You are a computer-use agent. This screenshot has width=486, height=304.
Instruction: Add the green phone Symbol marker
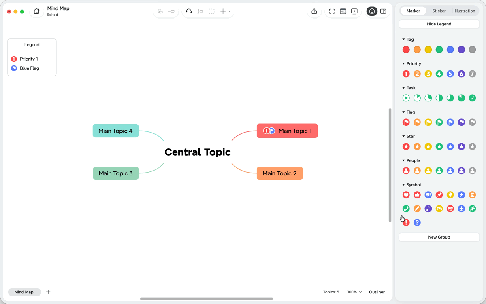click(406, 209)
